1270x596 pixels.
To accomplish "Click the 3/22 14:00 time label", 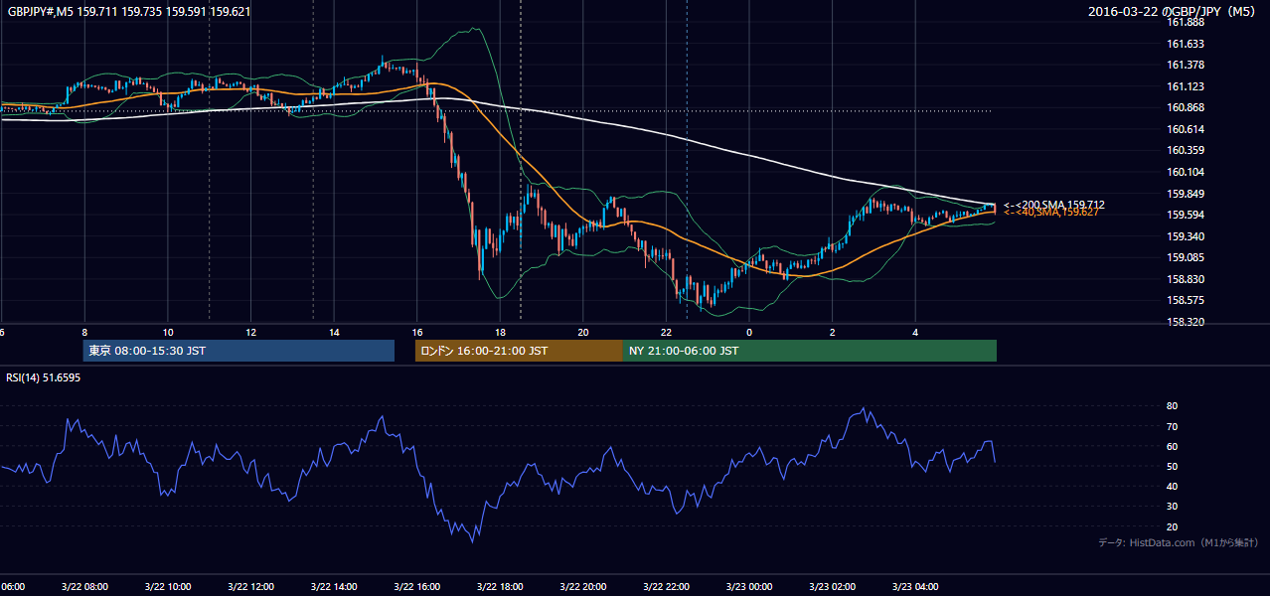I will coord(333,587).
